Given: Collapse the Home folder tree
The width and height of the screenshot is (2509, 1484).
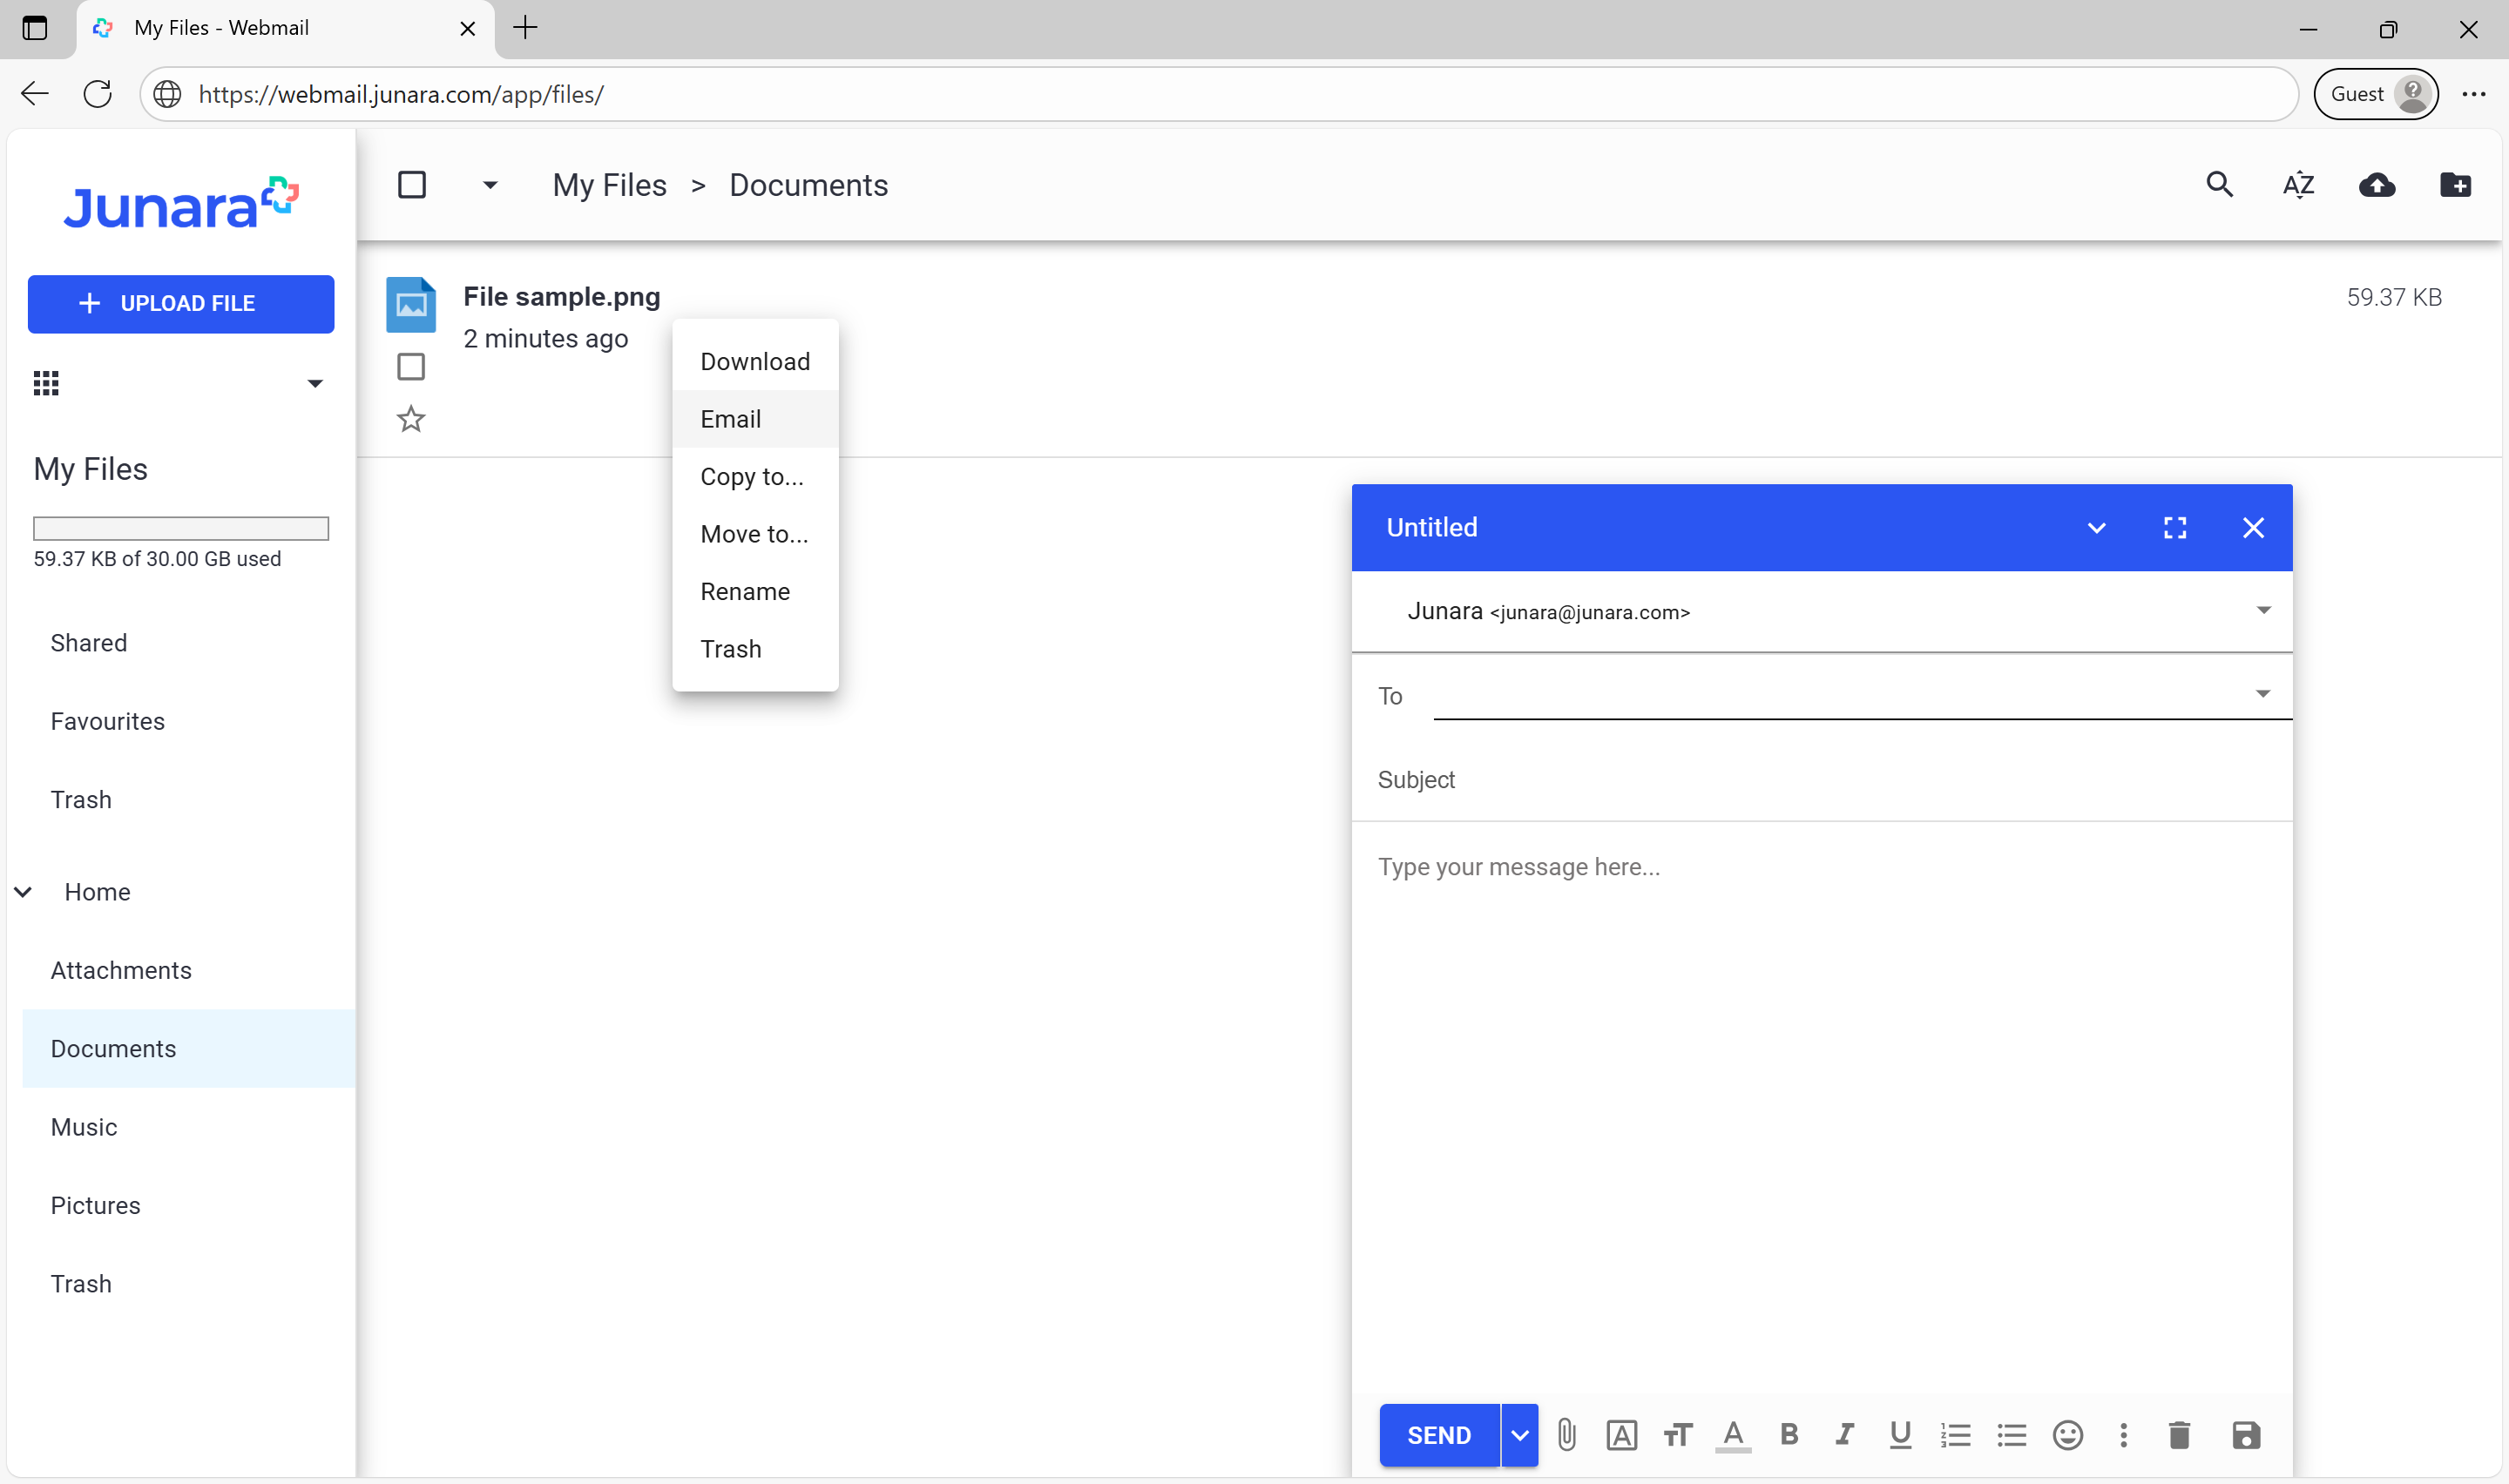Looking at the screenshot, I should [x=23, y=891].
